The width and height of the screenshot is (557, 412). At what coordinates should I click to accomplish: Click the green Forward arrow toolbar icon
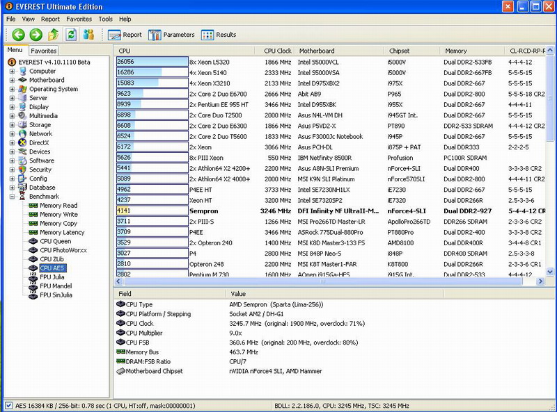pos(36,35)
